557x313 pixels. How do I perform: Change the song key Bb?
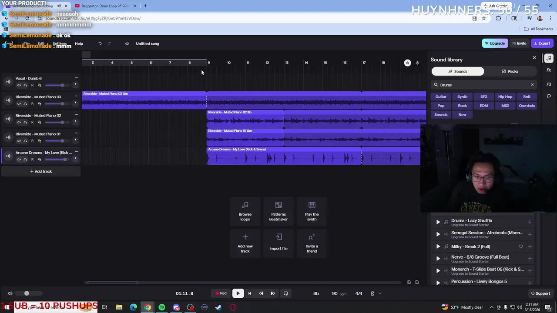[316, 293]
